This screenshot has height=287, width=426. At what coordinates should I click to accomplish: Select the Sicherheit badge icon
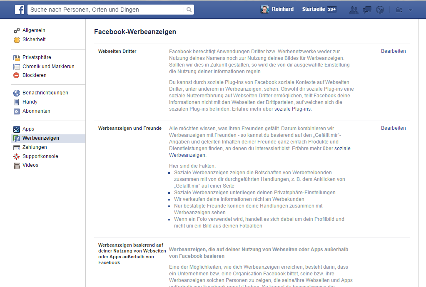pyautogui.click(x=16, y=39)
